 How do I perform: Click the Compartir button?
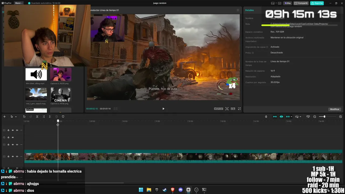pos(301,3)
